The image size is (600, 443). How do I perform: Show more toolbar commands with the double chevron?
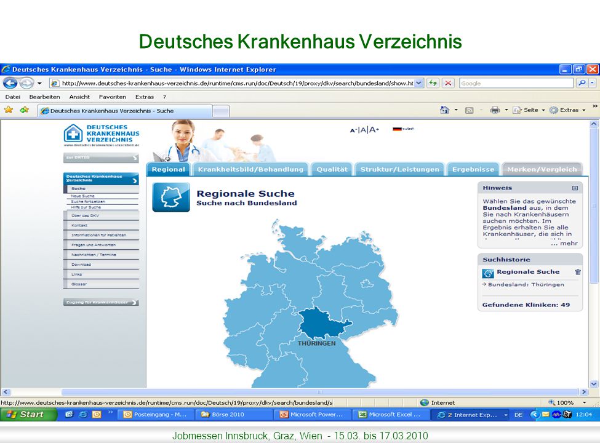tap(594, 106)
